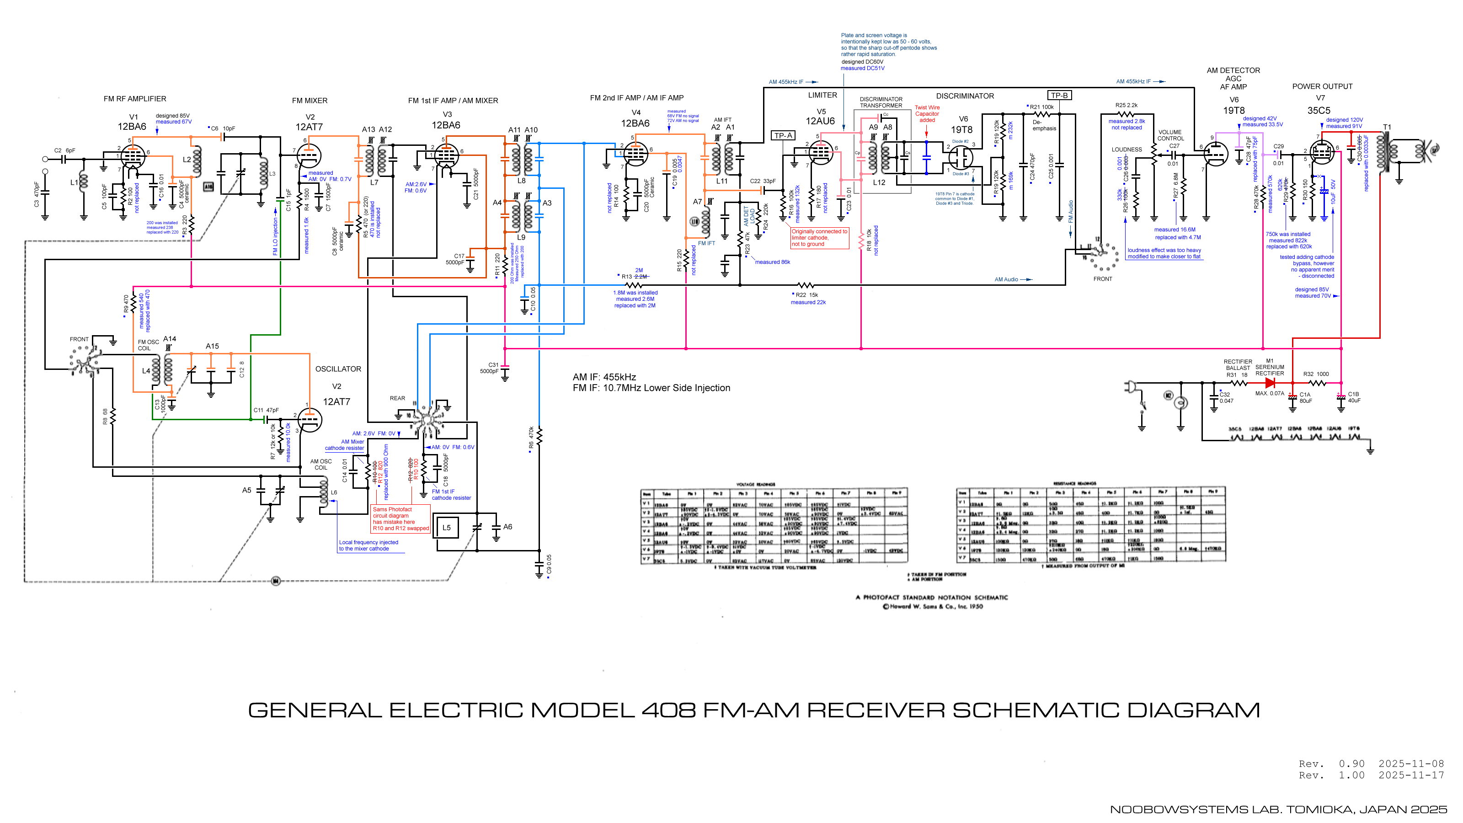Click the L5 loop antenna box

[x=446, y=527]
